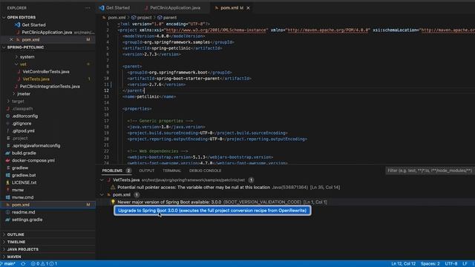Viewport: 475px width, 267px height.
Task: Click pom.xml in the breadcrumb
Action: click(117, 18)
